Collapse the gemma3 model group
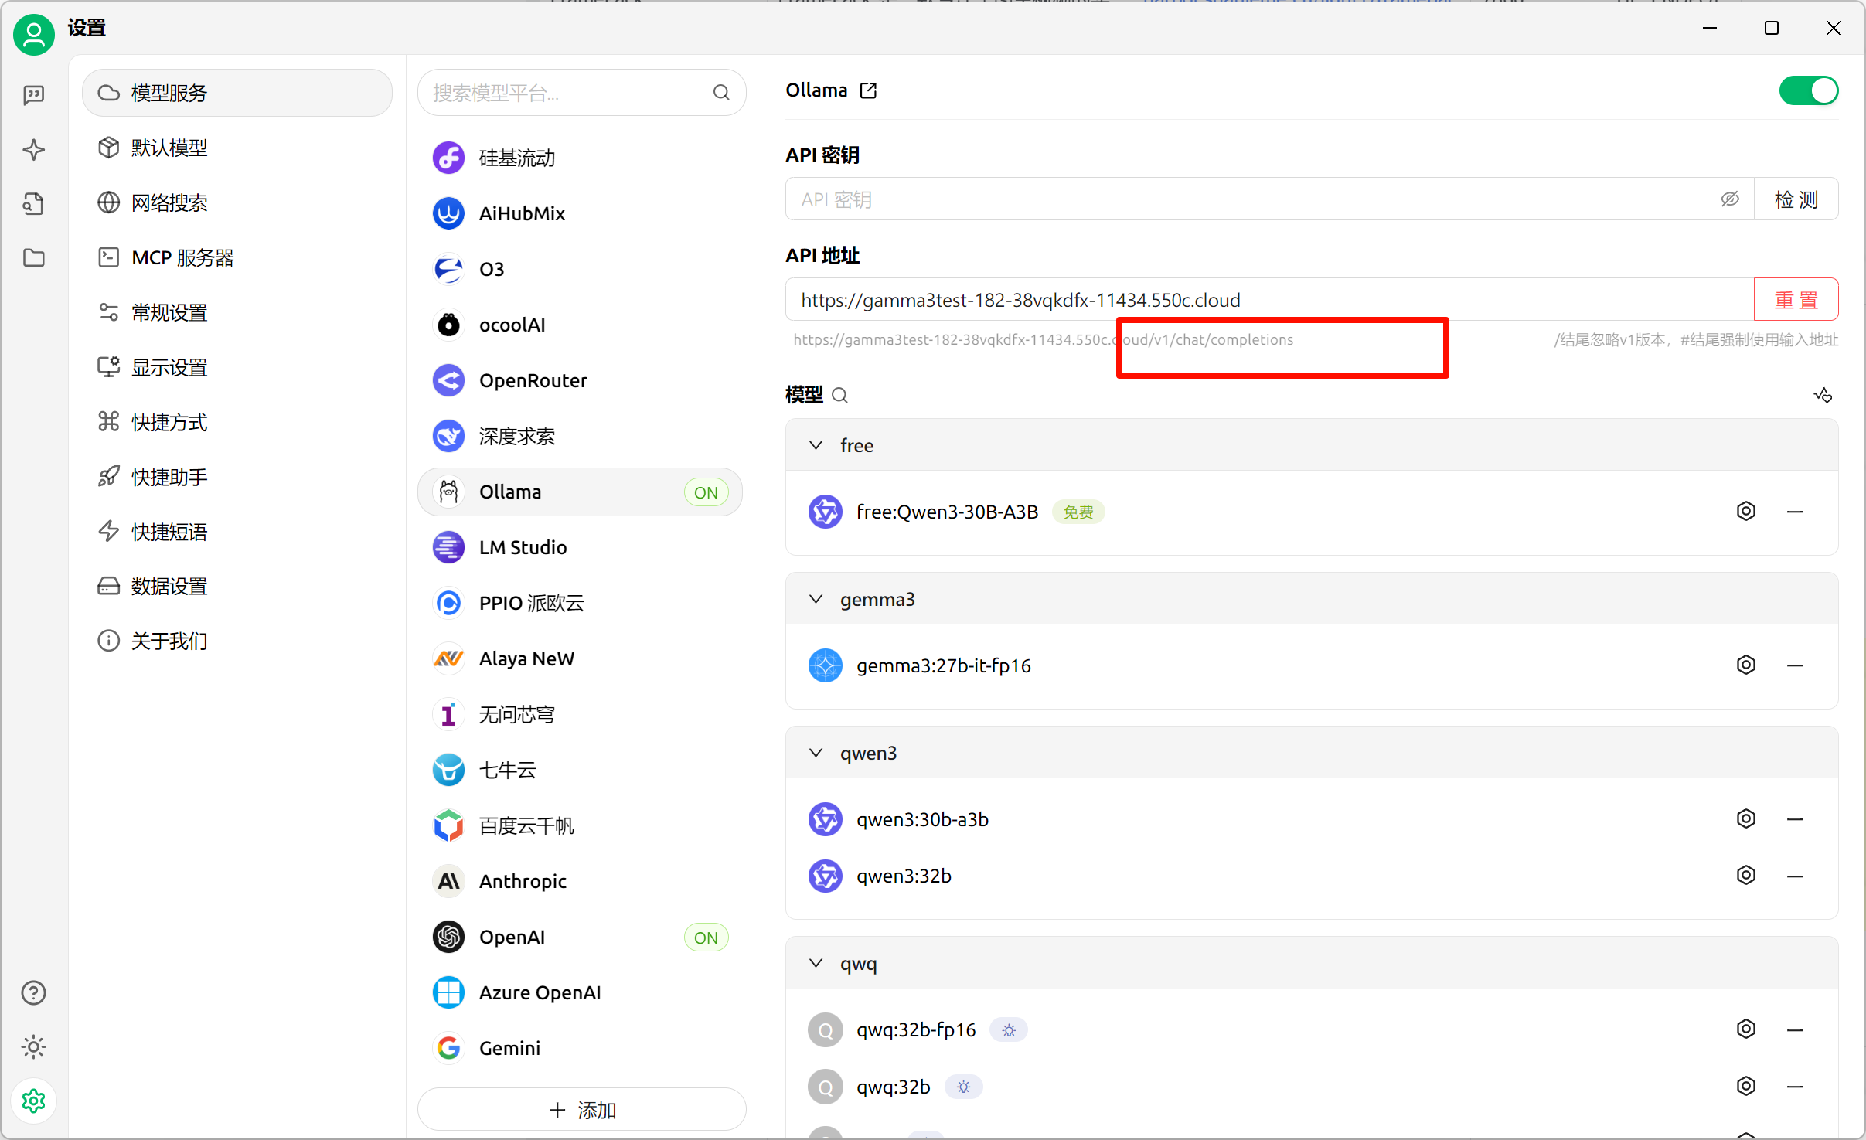 816,599
